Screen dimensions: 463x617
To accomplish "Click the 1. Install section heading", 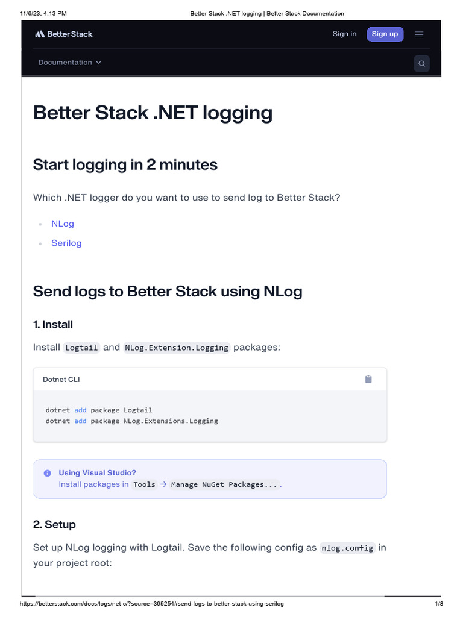I will point(53,324).
